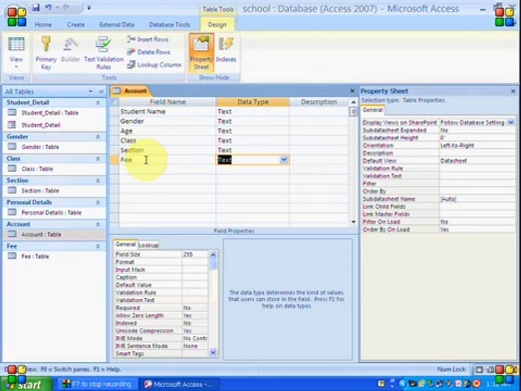This screenshot has height=391, width=521.
Task: Edit the Field Size value 255
Action: [x=195, y=254]
